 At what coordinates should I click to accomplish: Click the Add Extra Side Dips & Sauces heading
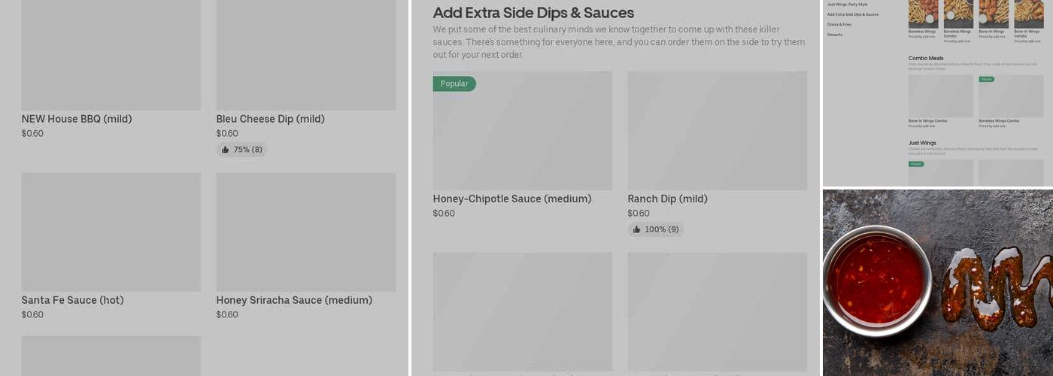click(x=533, y=13)
